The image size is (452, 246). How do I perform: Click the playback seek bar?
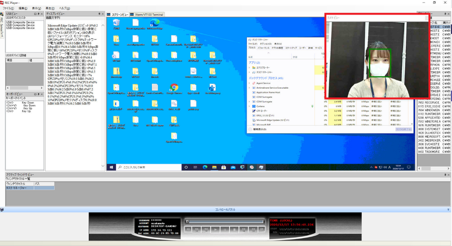(x=225, y=221)
